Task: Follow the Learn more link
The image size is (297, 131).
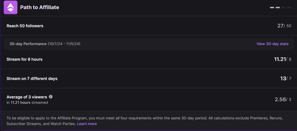Action: tap(87, 124)
